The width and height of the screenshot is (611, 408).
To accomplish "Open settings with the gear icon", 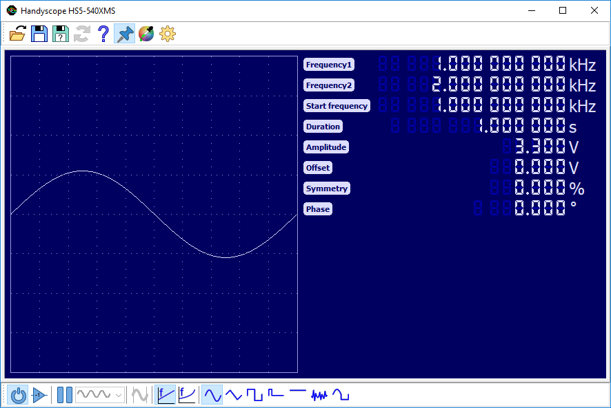I will click(168, 33).
